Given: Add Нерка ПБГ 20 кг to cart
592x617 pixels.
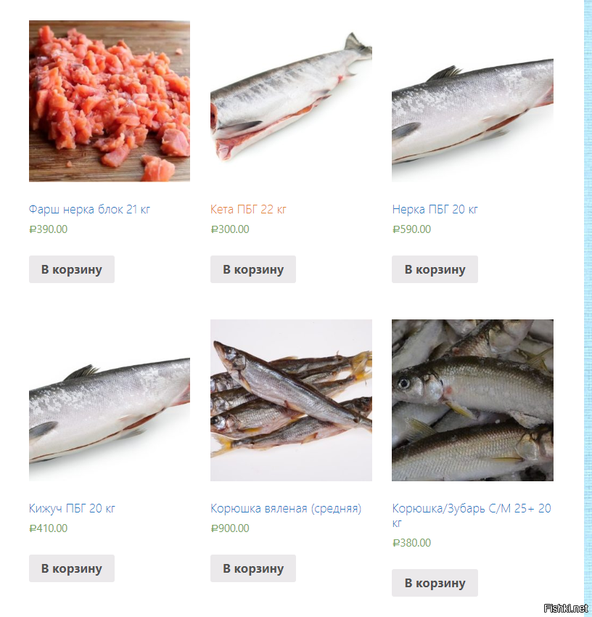Looking at the screenshot, I should [x=435, y=269].
